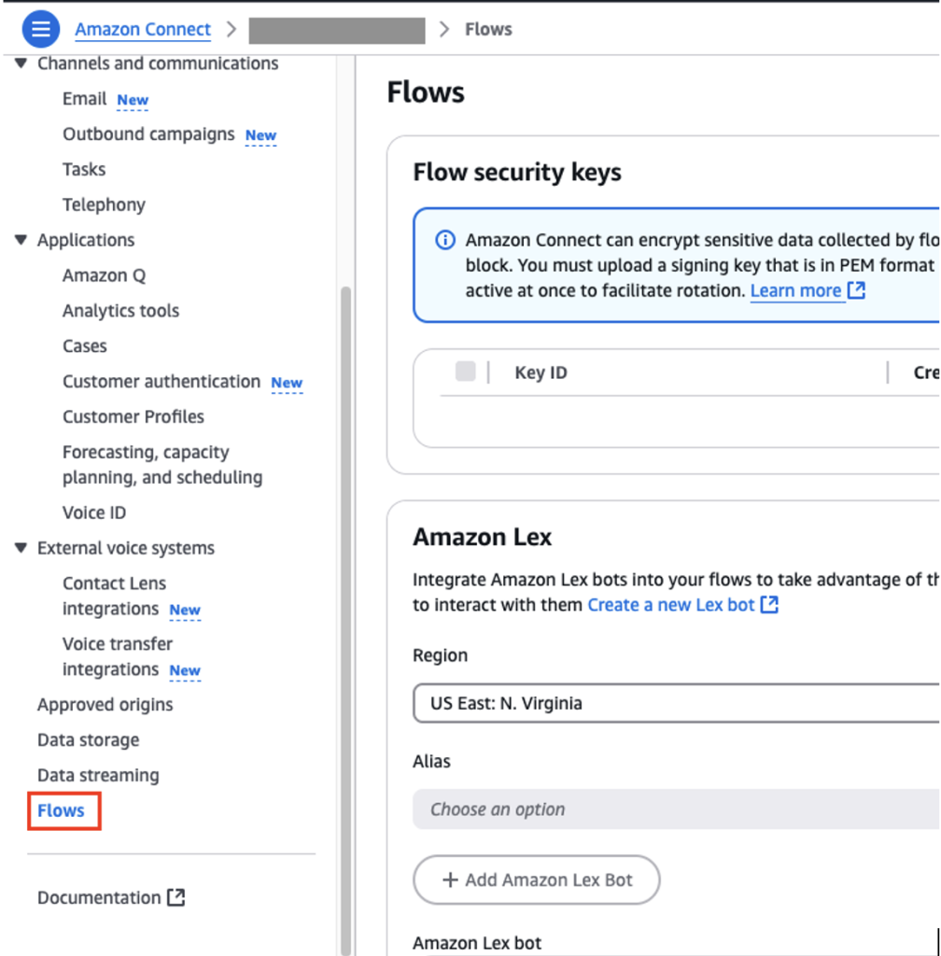Open Analytics tools in the sidebar
Viewport: 941px width, 956px height.
(x=120, y=311)
